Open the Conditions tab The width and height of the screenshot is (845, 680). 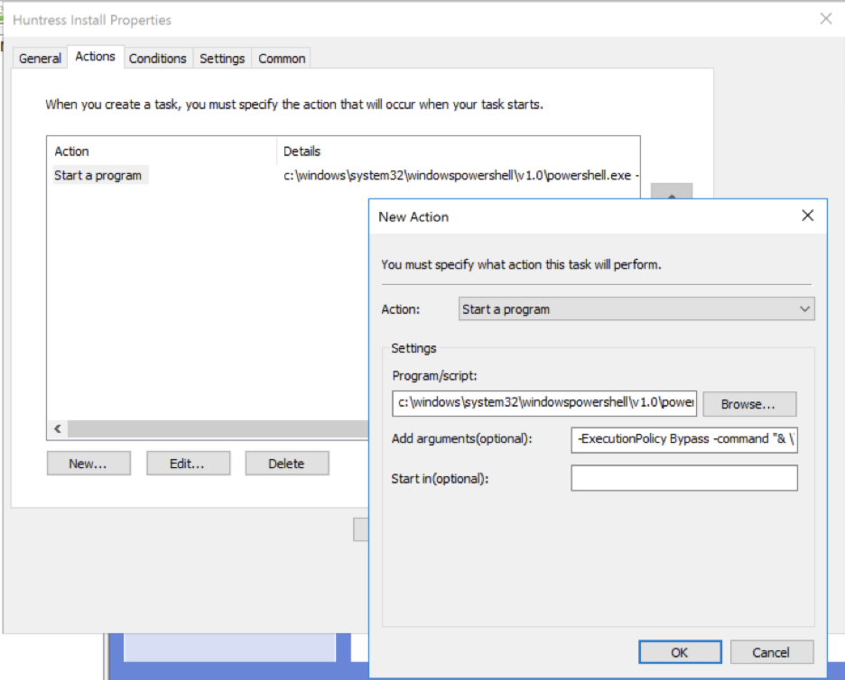(x=157, y=58)
